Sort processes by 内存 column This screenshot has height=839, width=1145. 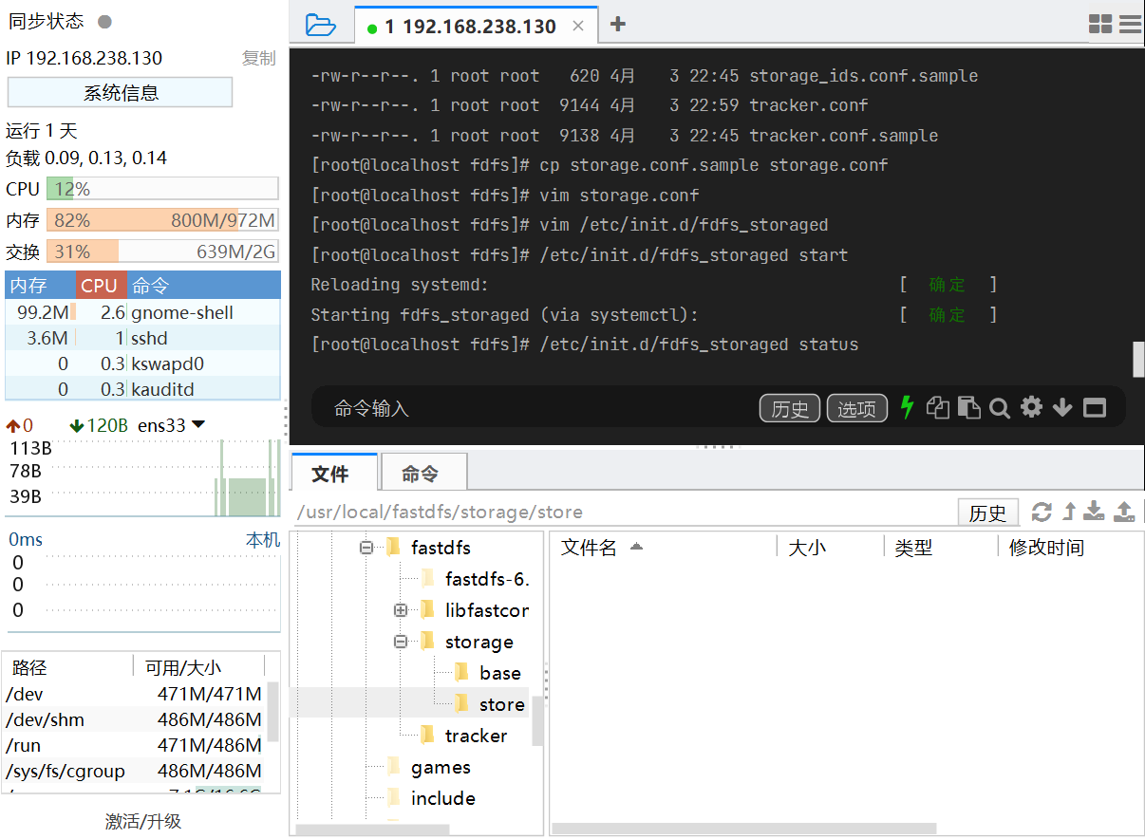coord(40,285)
